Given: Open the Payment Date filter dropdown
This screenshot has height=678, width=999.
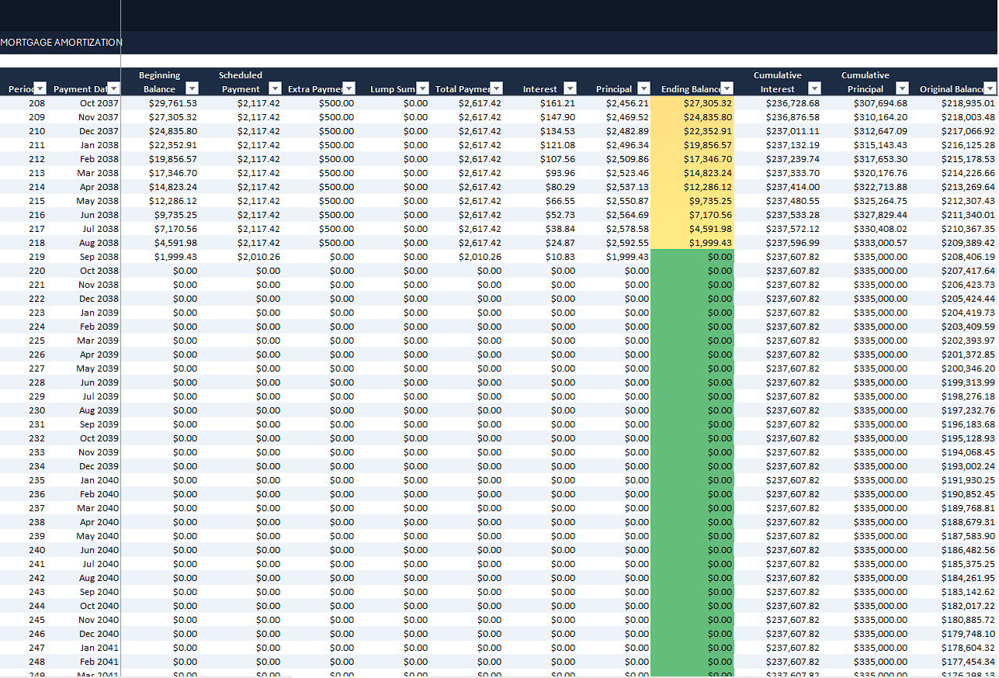Looking at the screenshot, I should (113, 88).
